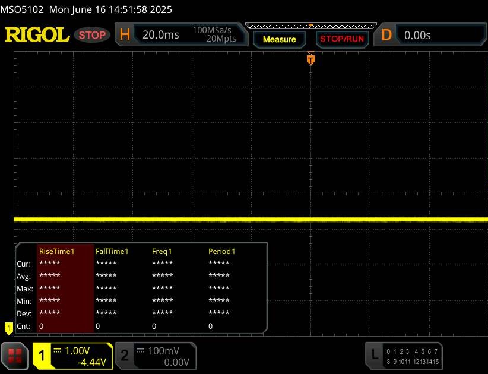The height and width of the screenshot is (374, 488).
Task: Click the orange trigger position T marker
Action: coord(310,59)
